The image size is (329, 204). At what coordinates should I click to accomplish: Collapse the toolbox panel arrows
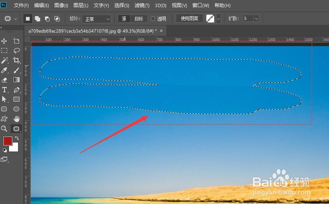pos(1,28)
